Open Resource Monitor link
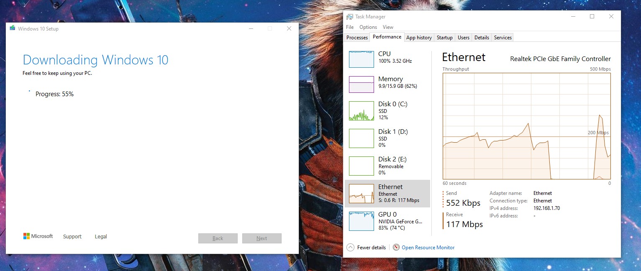 click(x=428, y=248)
